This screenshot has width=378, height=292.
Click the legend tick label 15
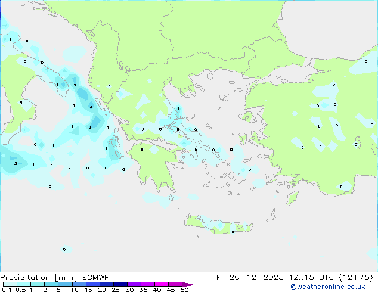[x=88, y=290]
